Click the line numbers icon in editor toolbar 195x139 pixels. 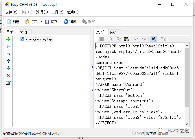point(163,39)
